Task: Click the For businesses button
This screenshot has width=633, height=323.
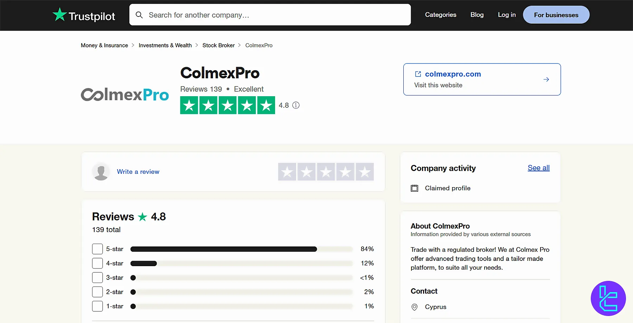Action: (556, 15)
